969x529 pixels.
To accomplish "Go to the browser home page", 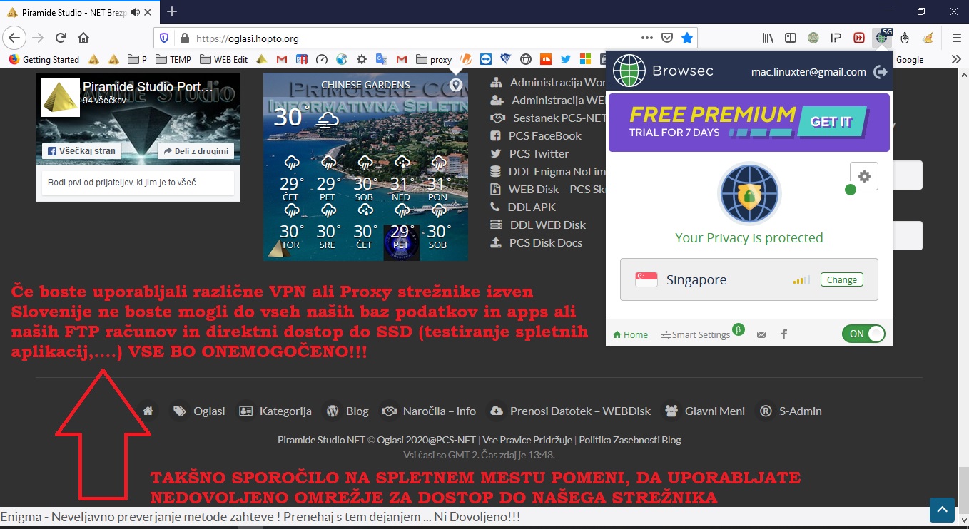I will (83, 38).
